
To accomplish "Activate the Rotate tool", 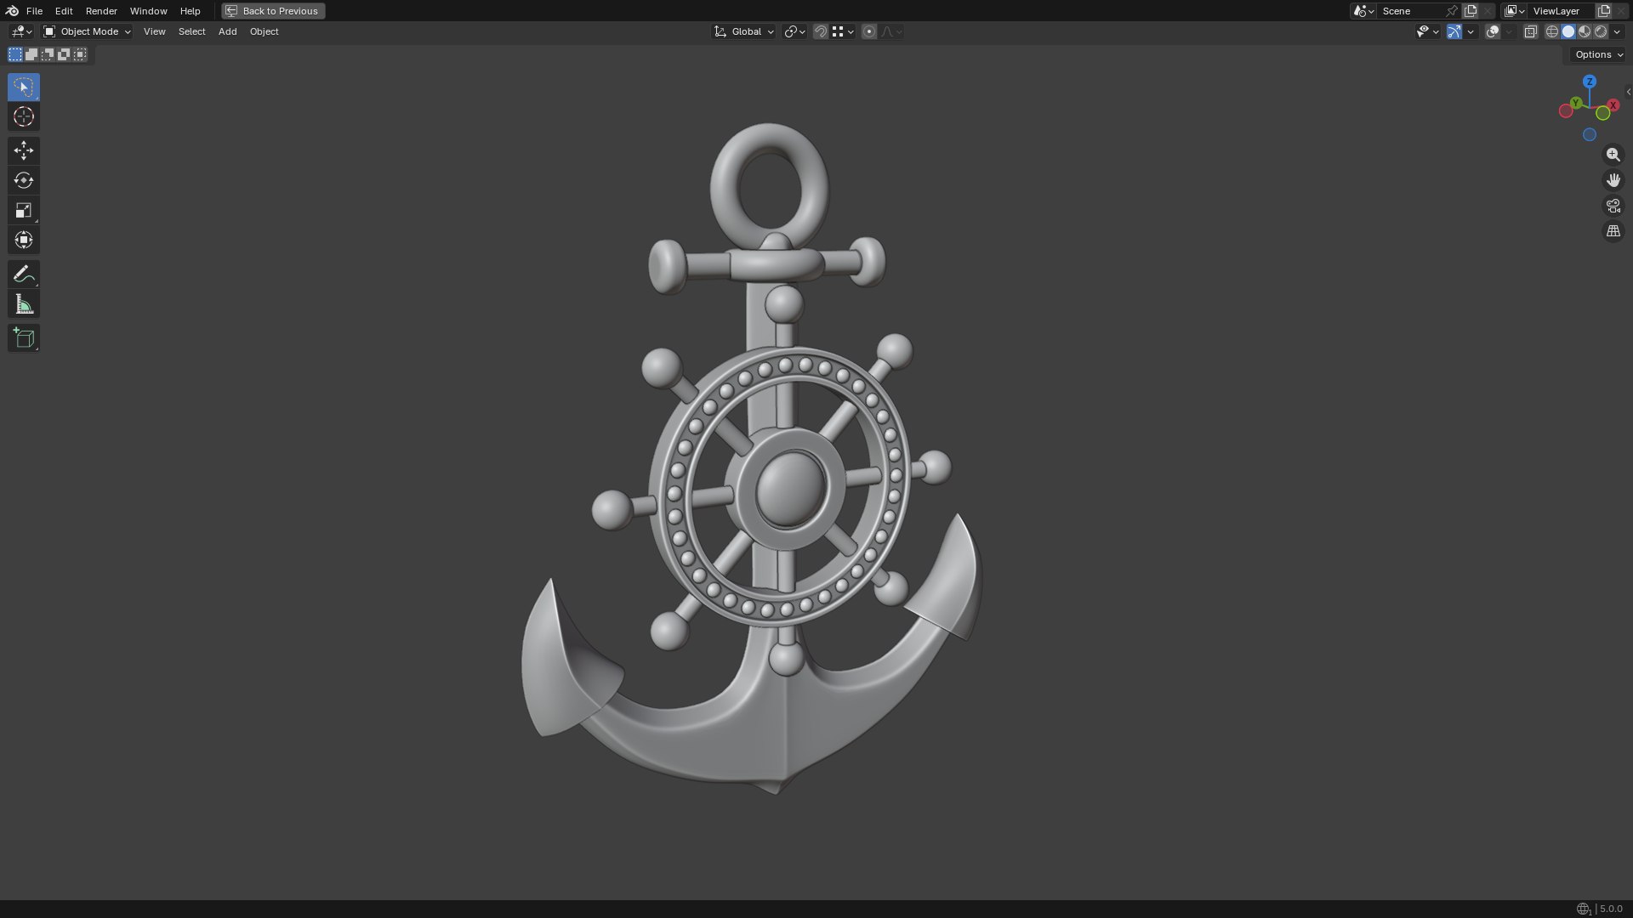I will coord(23,180).
